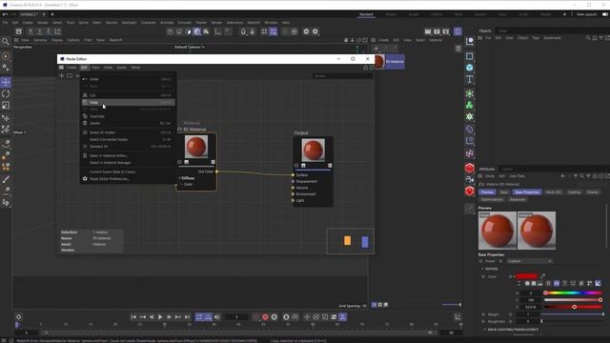Viewport: 610px width, 343px height.
Task: Adjust the Value red slider
Action: [x=573, y=307]
